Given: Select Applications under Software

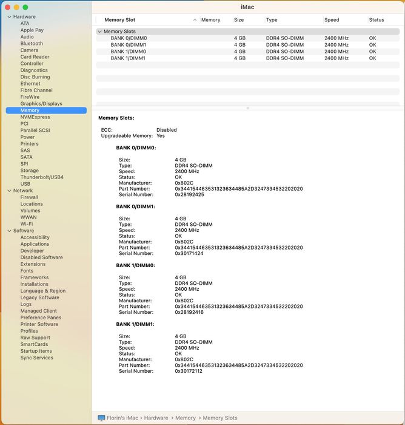Looking at the screenshot, I should coord(35,244).
